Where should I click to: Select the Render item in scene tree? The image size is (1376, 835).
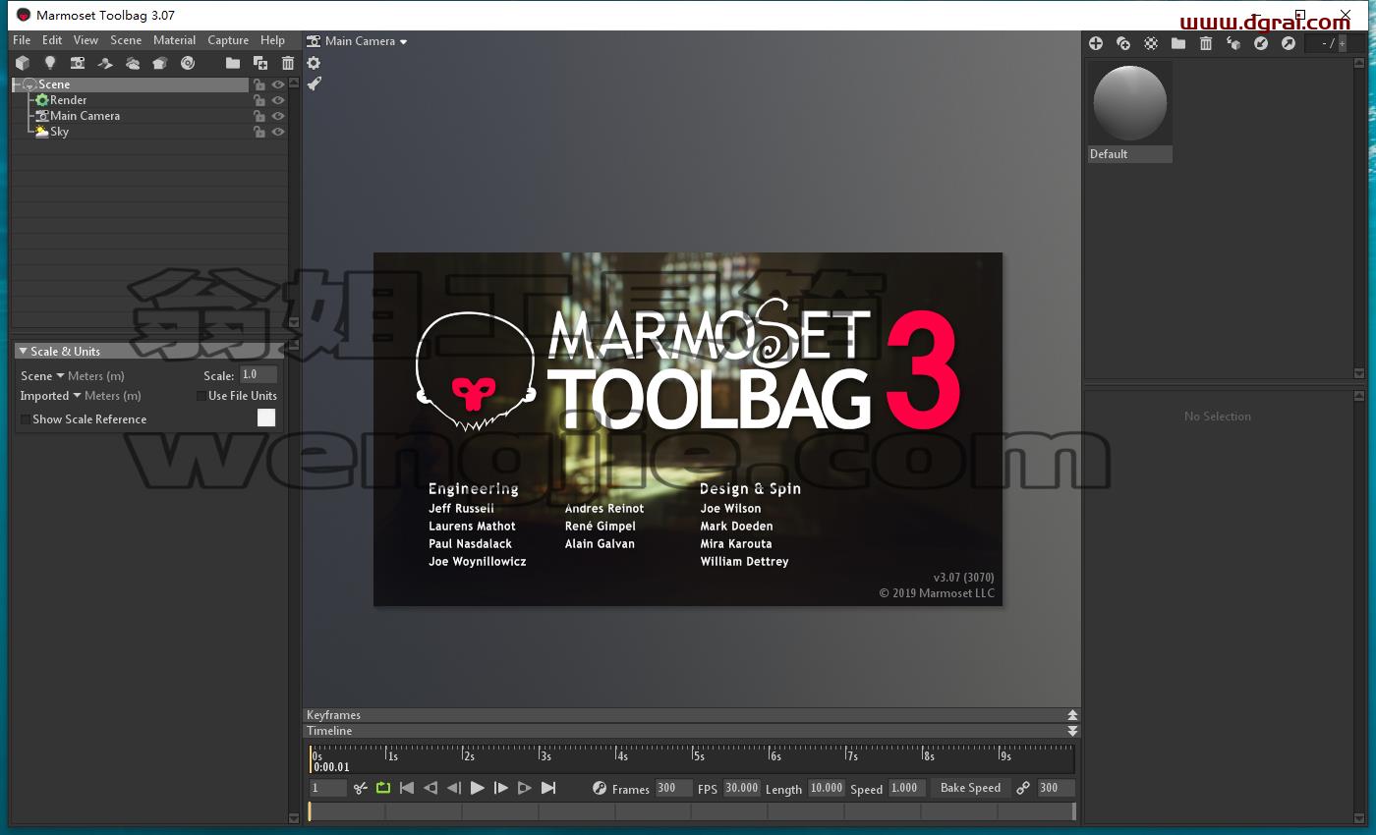click(68, 100)
